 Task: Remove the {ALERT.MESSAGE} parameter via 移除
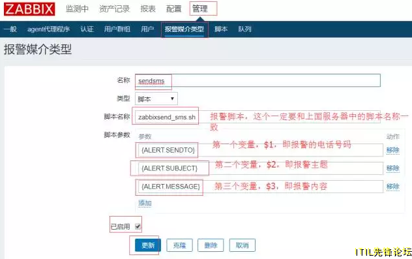click(x=393, y=187)
